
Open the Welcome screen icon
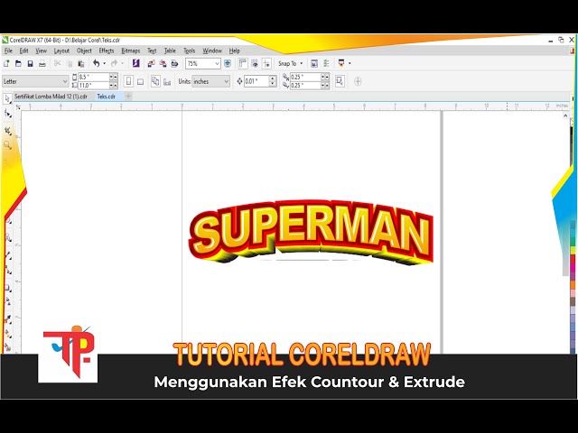314,63
